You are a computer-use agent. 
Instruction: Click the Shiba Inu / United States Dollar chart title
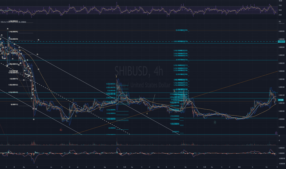13,22
